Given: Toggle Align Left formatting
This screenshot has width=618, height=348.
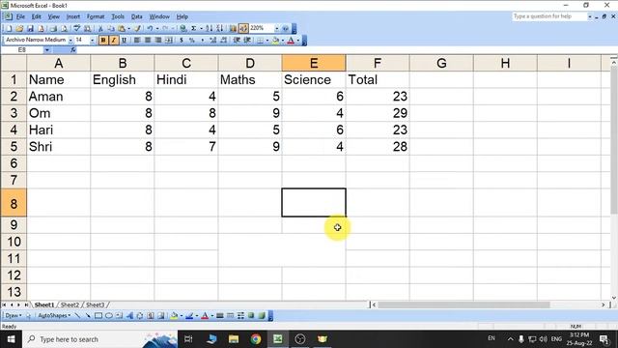Looking at the screenshot, I should click(x=137, y=40).
